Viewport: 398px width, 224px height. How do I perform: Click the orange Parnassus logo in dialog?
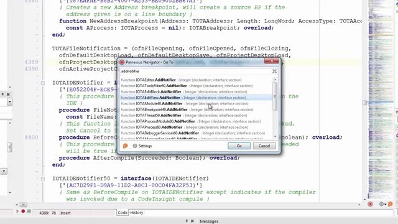click(x=125, y=146)
